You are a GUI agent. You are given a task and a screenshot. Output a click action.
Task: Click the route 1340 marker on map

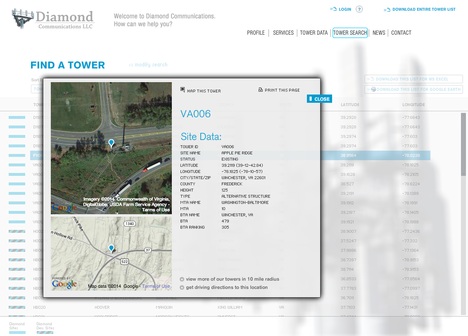coord(130,224)
